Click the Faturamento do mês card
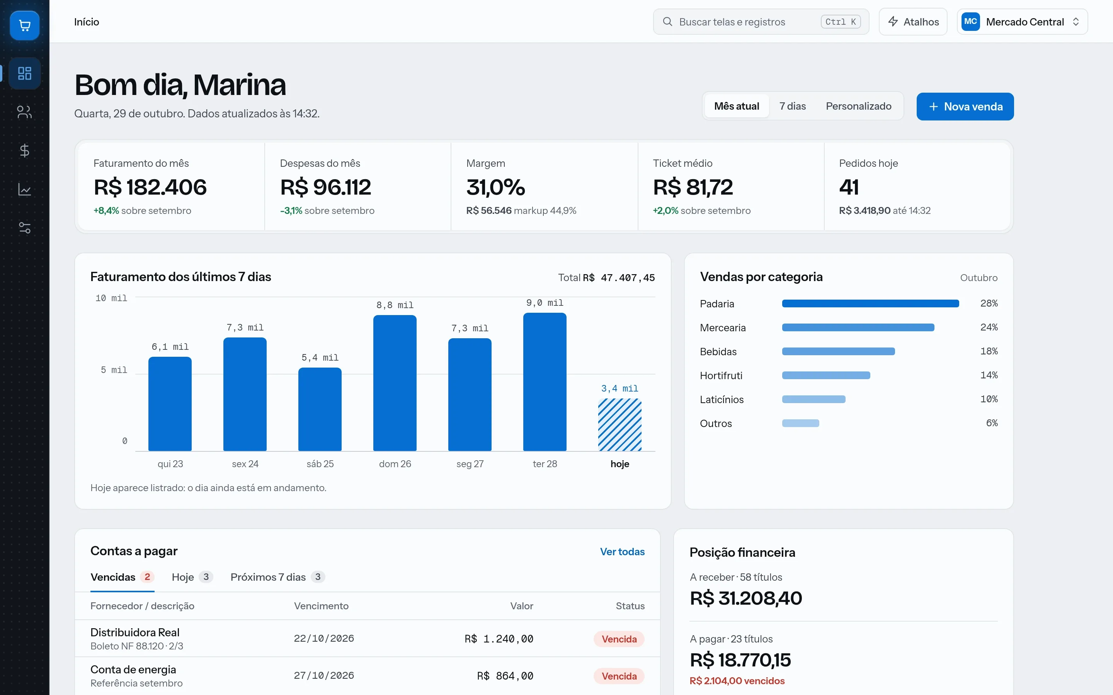 coord(171,186)
